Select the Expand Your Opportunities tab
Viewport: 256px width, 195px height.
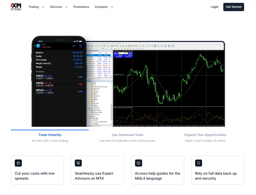tap(205, 135)
